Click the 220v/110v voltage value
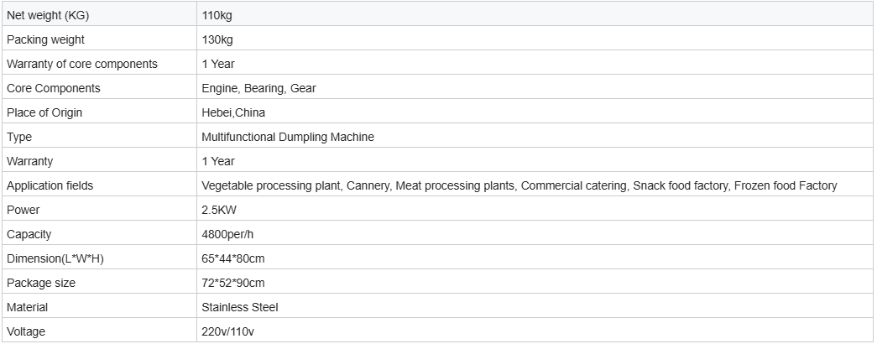This screenshot has height=344, width=877. pos(228,331)
